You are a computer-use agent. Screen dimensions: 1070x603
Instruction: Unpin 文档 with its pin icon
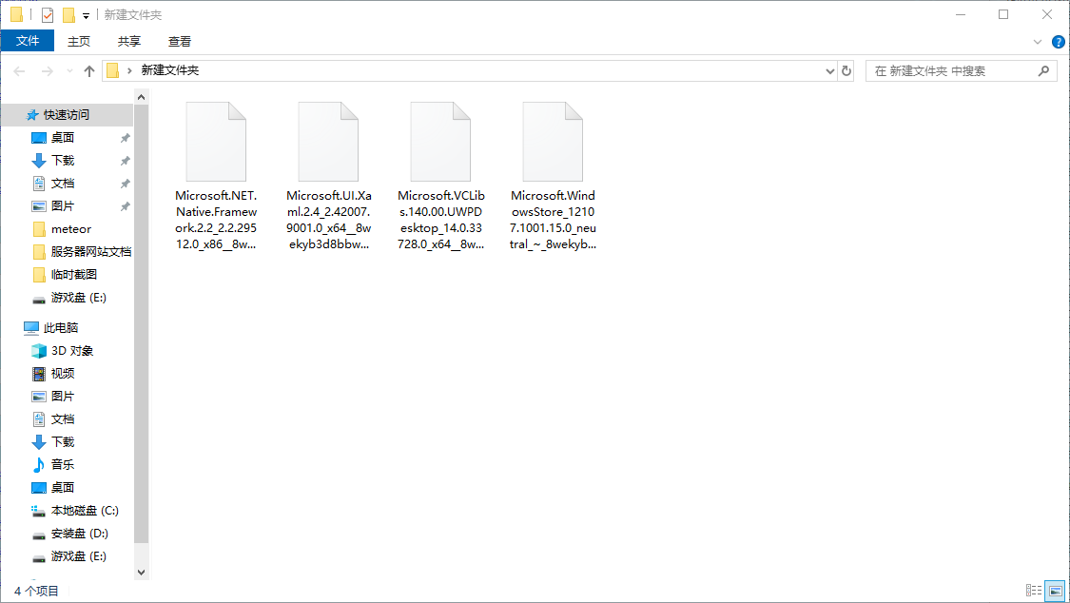[125, 184]
